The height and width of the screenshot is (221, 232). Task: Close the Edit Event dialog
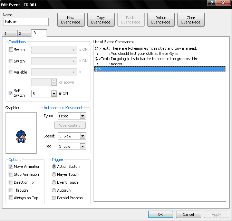[x=223, y=3]
